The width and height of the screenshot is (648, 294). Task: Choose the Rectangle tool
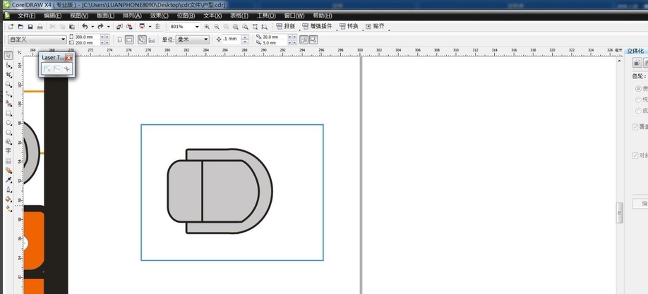coord(8,113)
